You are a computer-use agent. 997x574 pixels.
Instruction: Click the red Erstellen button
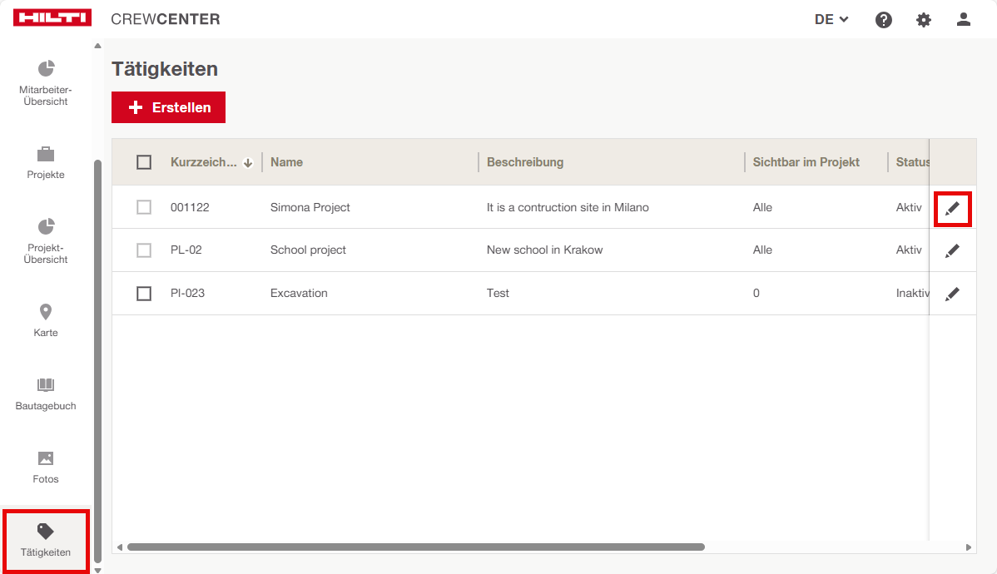[168, 107]
